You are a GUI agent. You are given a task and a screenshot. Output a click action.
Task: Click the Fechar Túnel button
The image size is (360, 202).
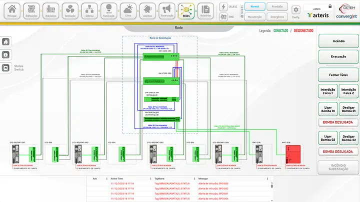[x=337, y=75]
